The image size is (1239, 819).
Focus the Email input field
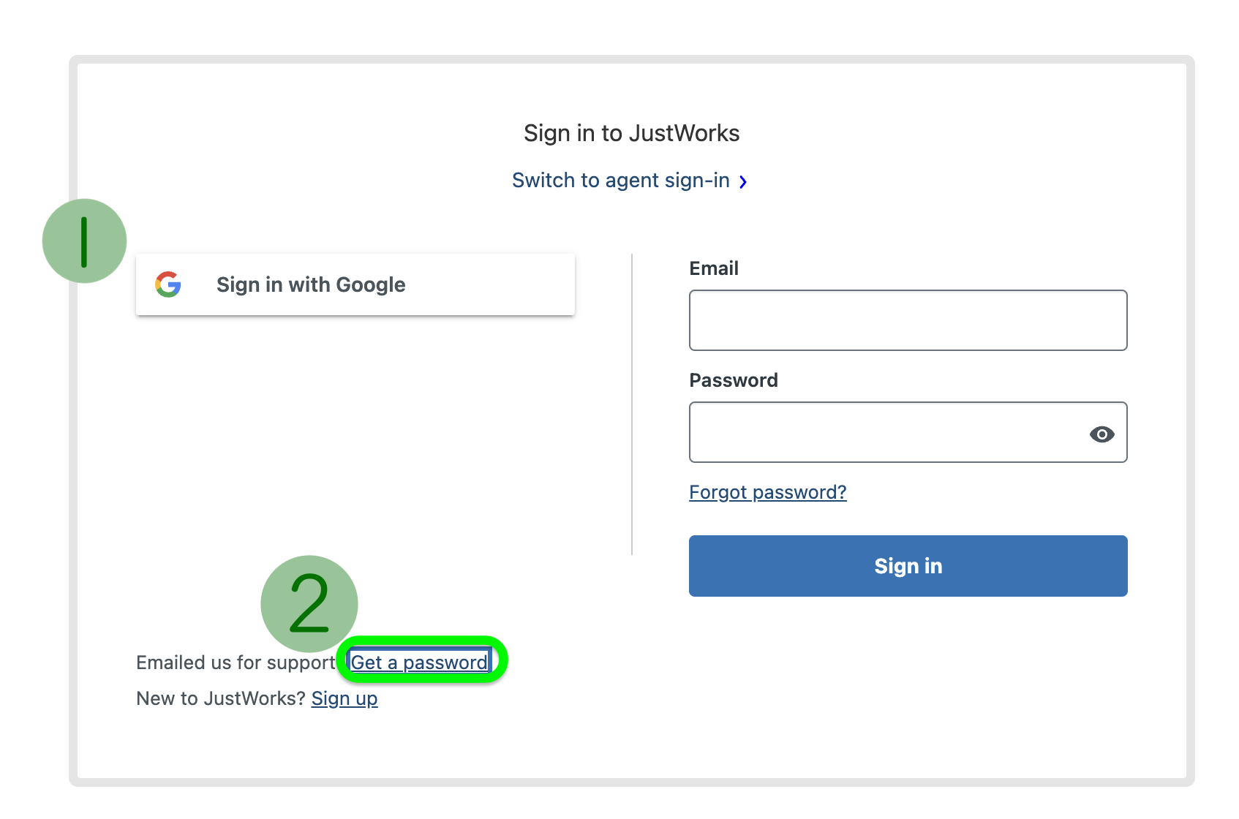click(908, 320)
